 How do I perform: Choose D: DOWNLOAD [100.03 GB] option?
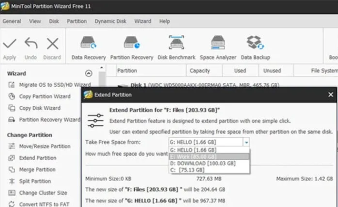tap(209, 163)
